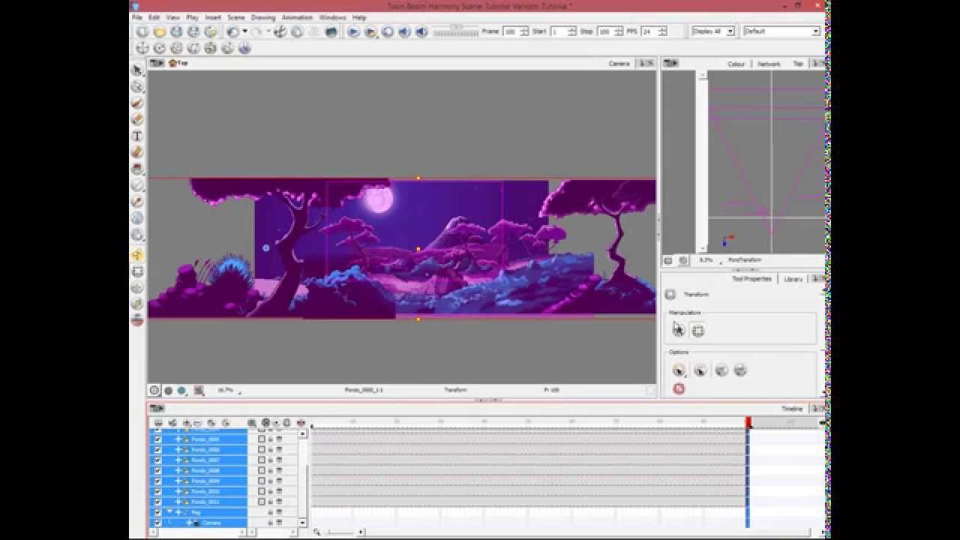Open the Default workspace dropdown
Viewport: 960px width, 540px height.
[781, 31]
